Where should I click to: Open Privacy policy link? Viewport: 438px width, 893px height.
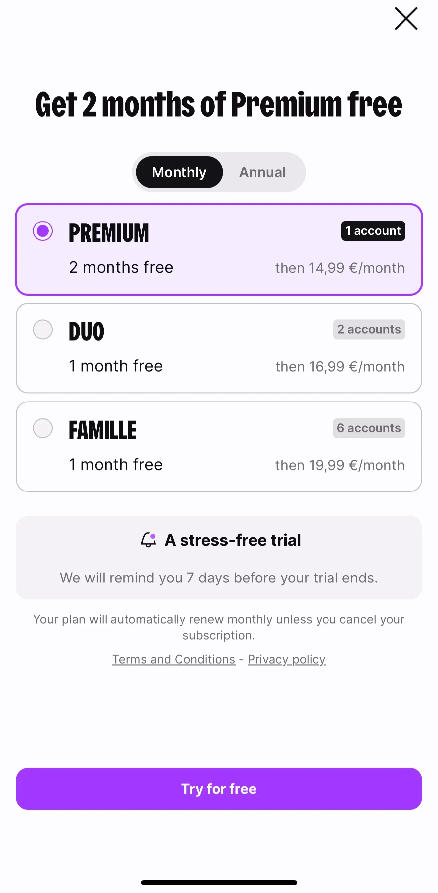[286, 659]
